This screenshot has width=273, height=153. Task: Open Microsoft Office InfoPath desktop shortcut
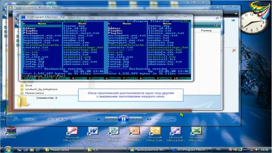[x=176, y=134]
